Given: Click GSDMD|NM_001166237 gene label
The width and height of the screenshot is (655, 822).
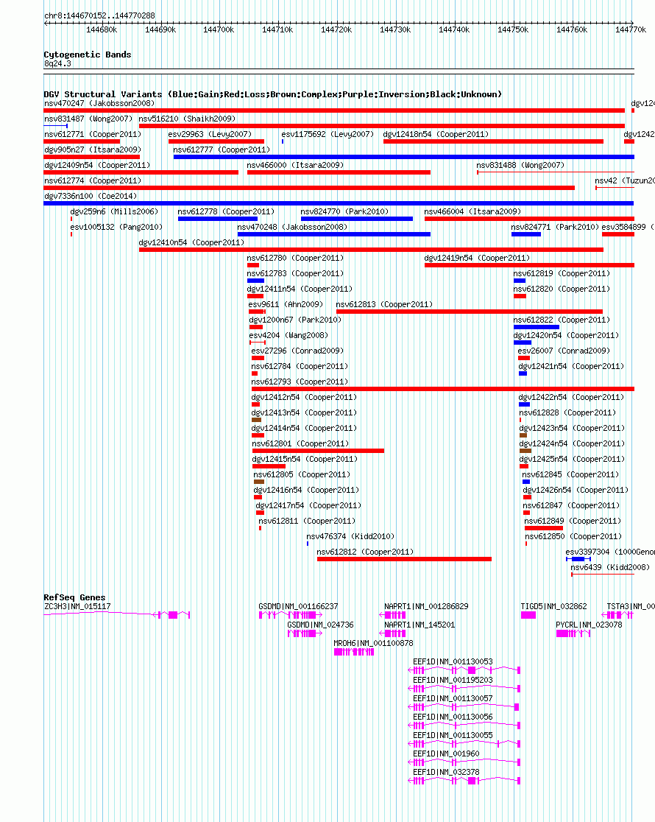Looking at the screenshot, I should coord(298,606).
